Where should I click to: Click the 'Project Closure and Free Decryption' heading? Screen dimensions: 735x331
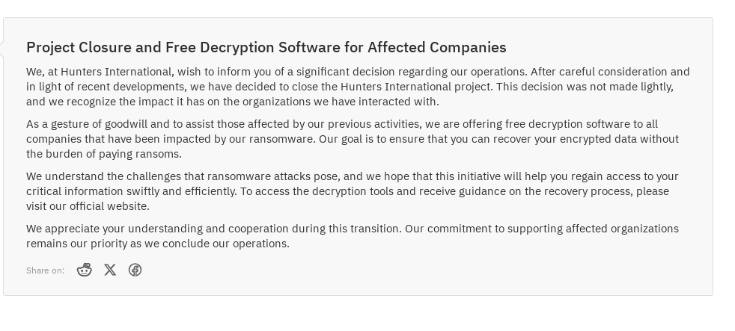point(266,47)
